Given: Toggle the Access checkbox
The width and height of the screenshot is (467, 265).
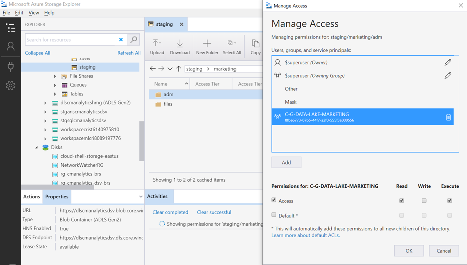Looking at the screenshot, I should (274, 200).
